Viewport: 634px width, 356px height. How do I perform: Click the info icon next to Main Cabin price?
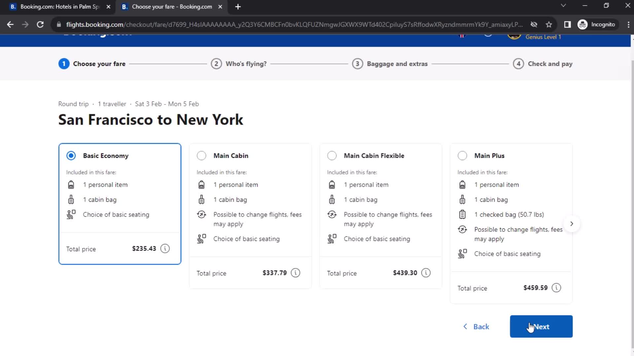[296, 273]
